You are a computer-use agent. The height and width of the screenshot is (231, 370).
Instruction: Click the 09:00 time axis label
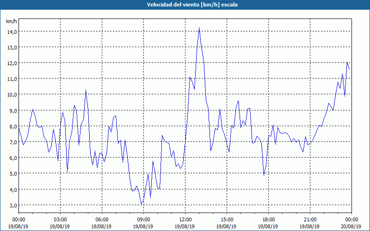click(x=144, y=219)
